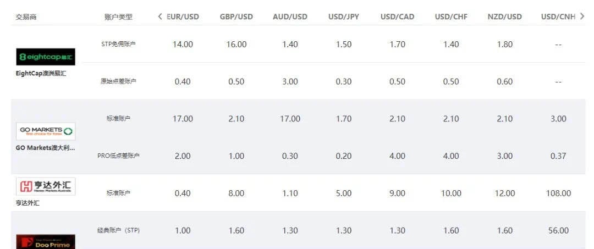Image resolution: width=594 pixels, height=249 pixels.
Task: Click the 经典账户 (STP) account type
Action: (119, 230)
